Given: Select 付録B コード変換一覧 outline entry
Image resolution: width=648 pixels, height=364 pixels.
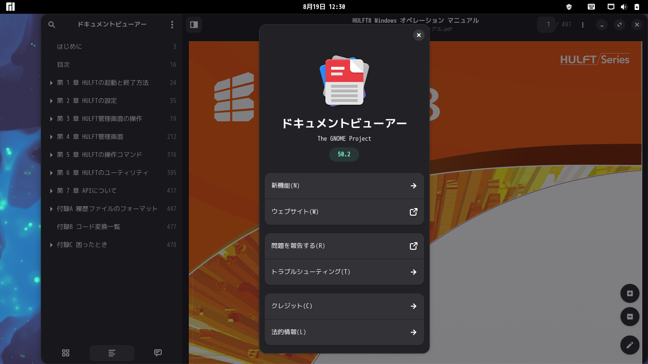Looking at the screenshot, I should [x=112, y=227].
